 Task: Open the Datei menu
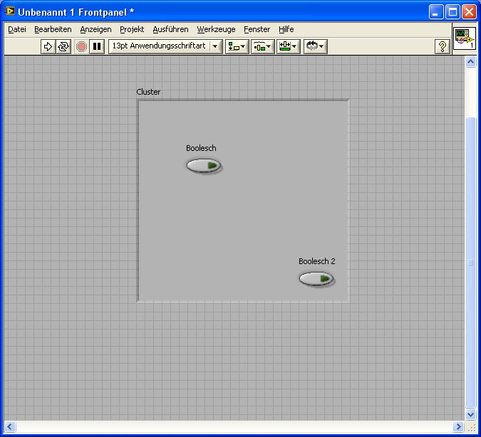coord(17,29)
